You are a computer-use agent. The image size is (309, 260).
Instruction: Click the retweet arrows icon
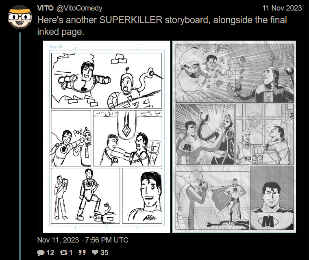(63, 253)
